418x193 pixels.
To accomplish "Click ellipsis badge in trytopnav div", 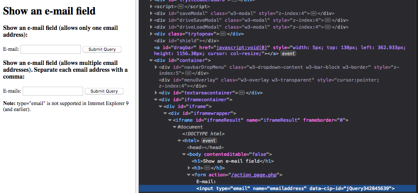I will click(x=223, y=34).
